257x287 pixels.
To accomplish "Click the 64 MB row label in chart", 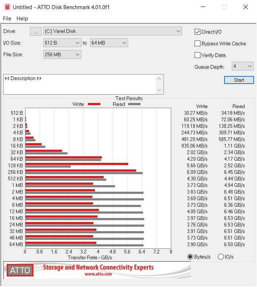I will [x=16, y=244].
